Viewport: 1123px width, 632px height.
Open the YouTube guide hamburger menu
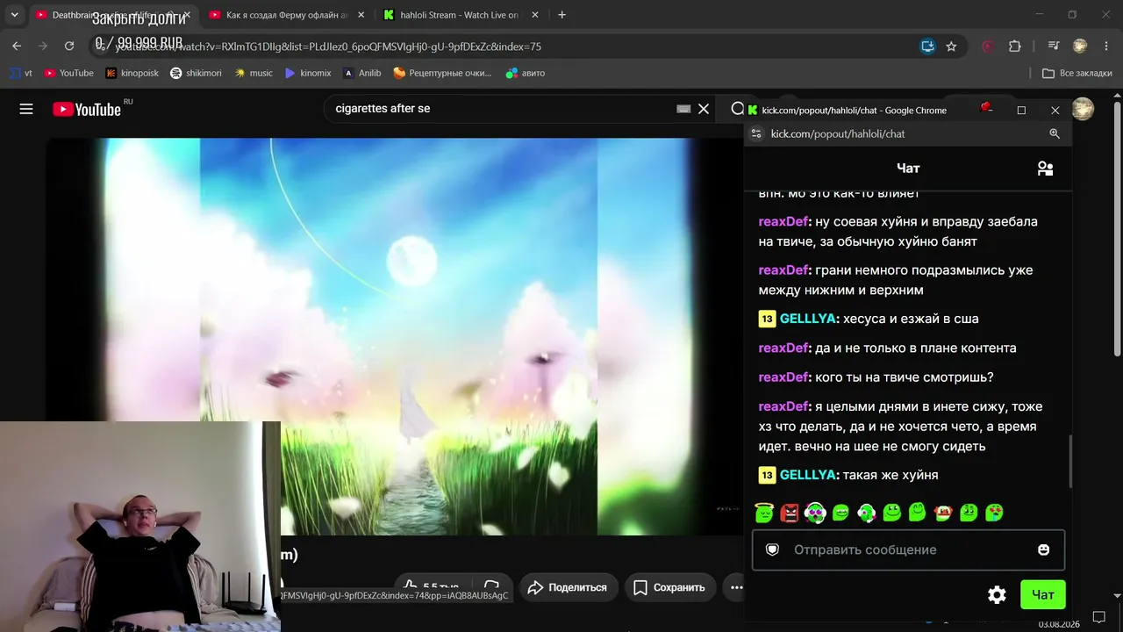point(26,109)
